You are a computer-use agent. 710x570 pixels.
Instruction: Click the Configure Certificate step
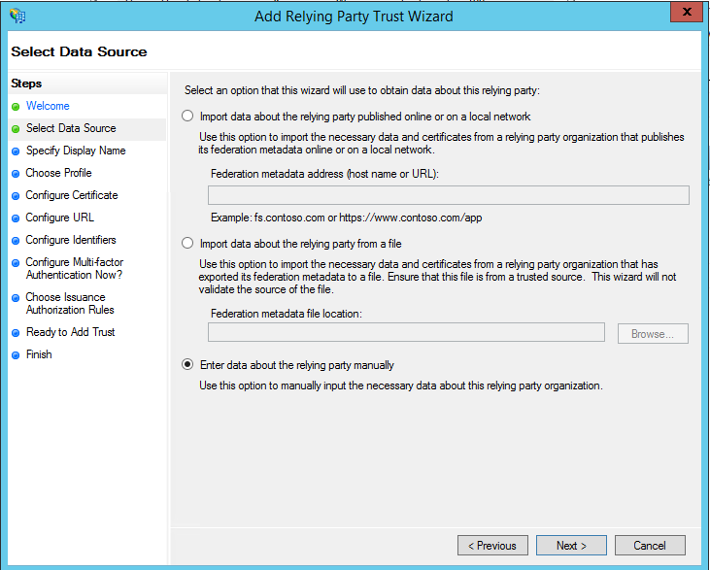(72, 195)
